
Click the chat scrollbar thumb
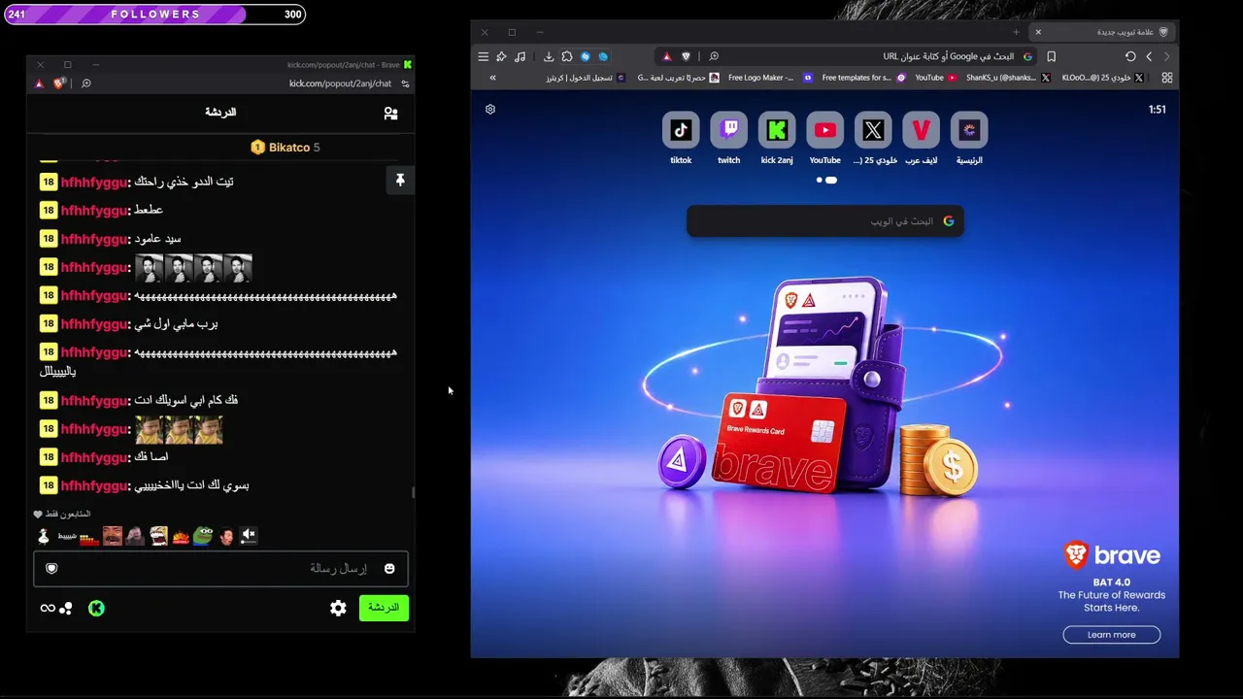pyautogui.click(x=413, y=492)
